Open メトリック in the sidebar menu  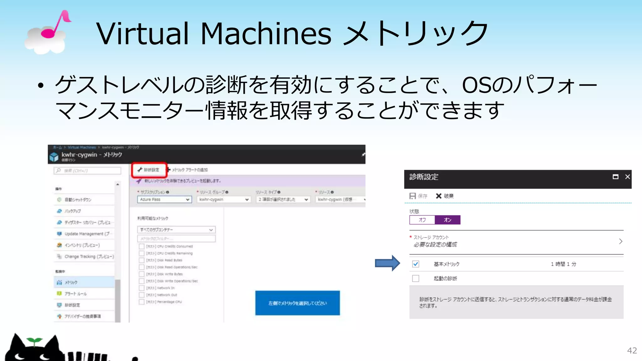point(84,282)
